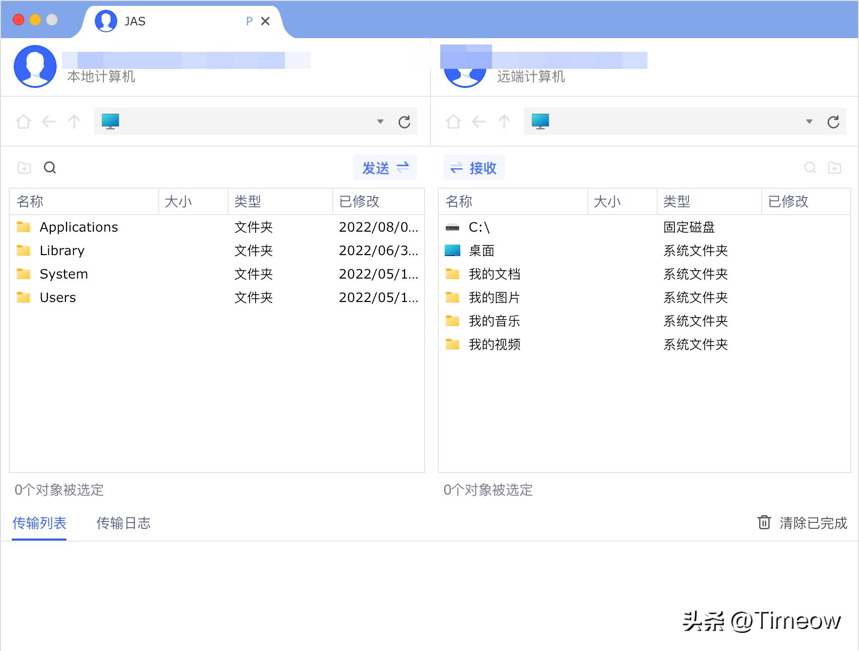859x651 pixels.
Task: Open the search on the local file panel
Action: tap(50, 168)
